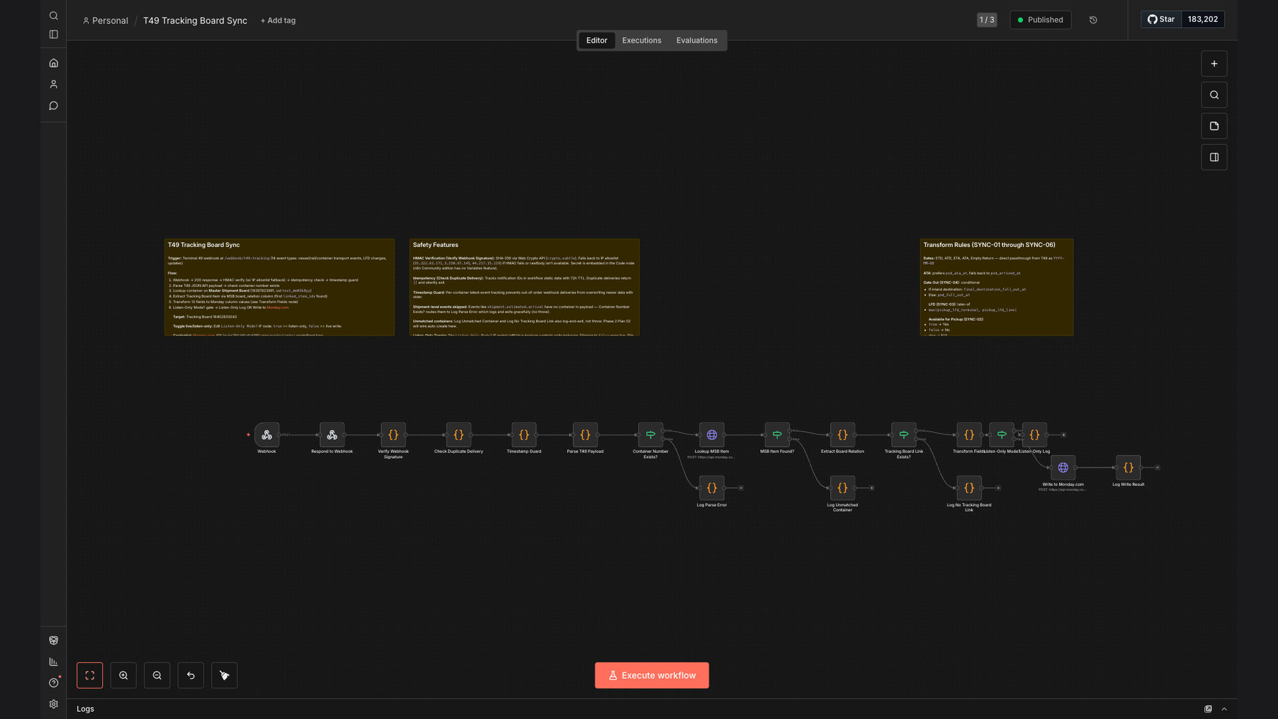The height and width of the screenshot is (719, 1278).
Task: Click the plus connector after Log Parse Error
Action: tap(741, 488)
